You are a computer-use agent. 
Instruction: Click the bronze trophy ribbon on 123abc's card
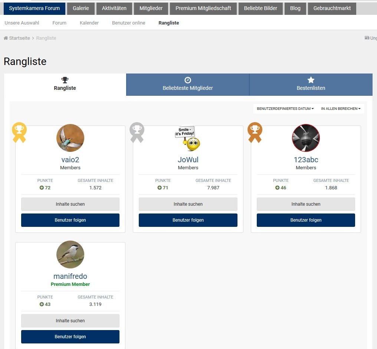[x=255, y=132]
